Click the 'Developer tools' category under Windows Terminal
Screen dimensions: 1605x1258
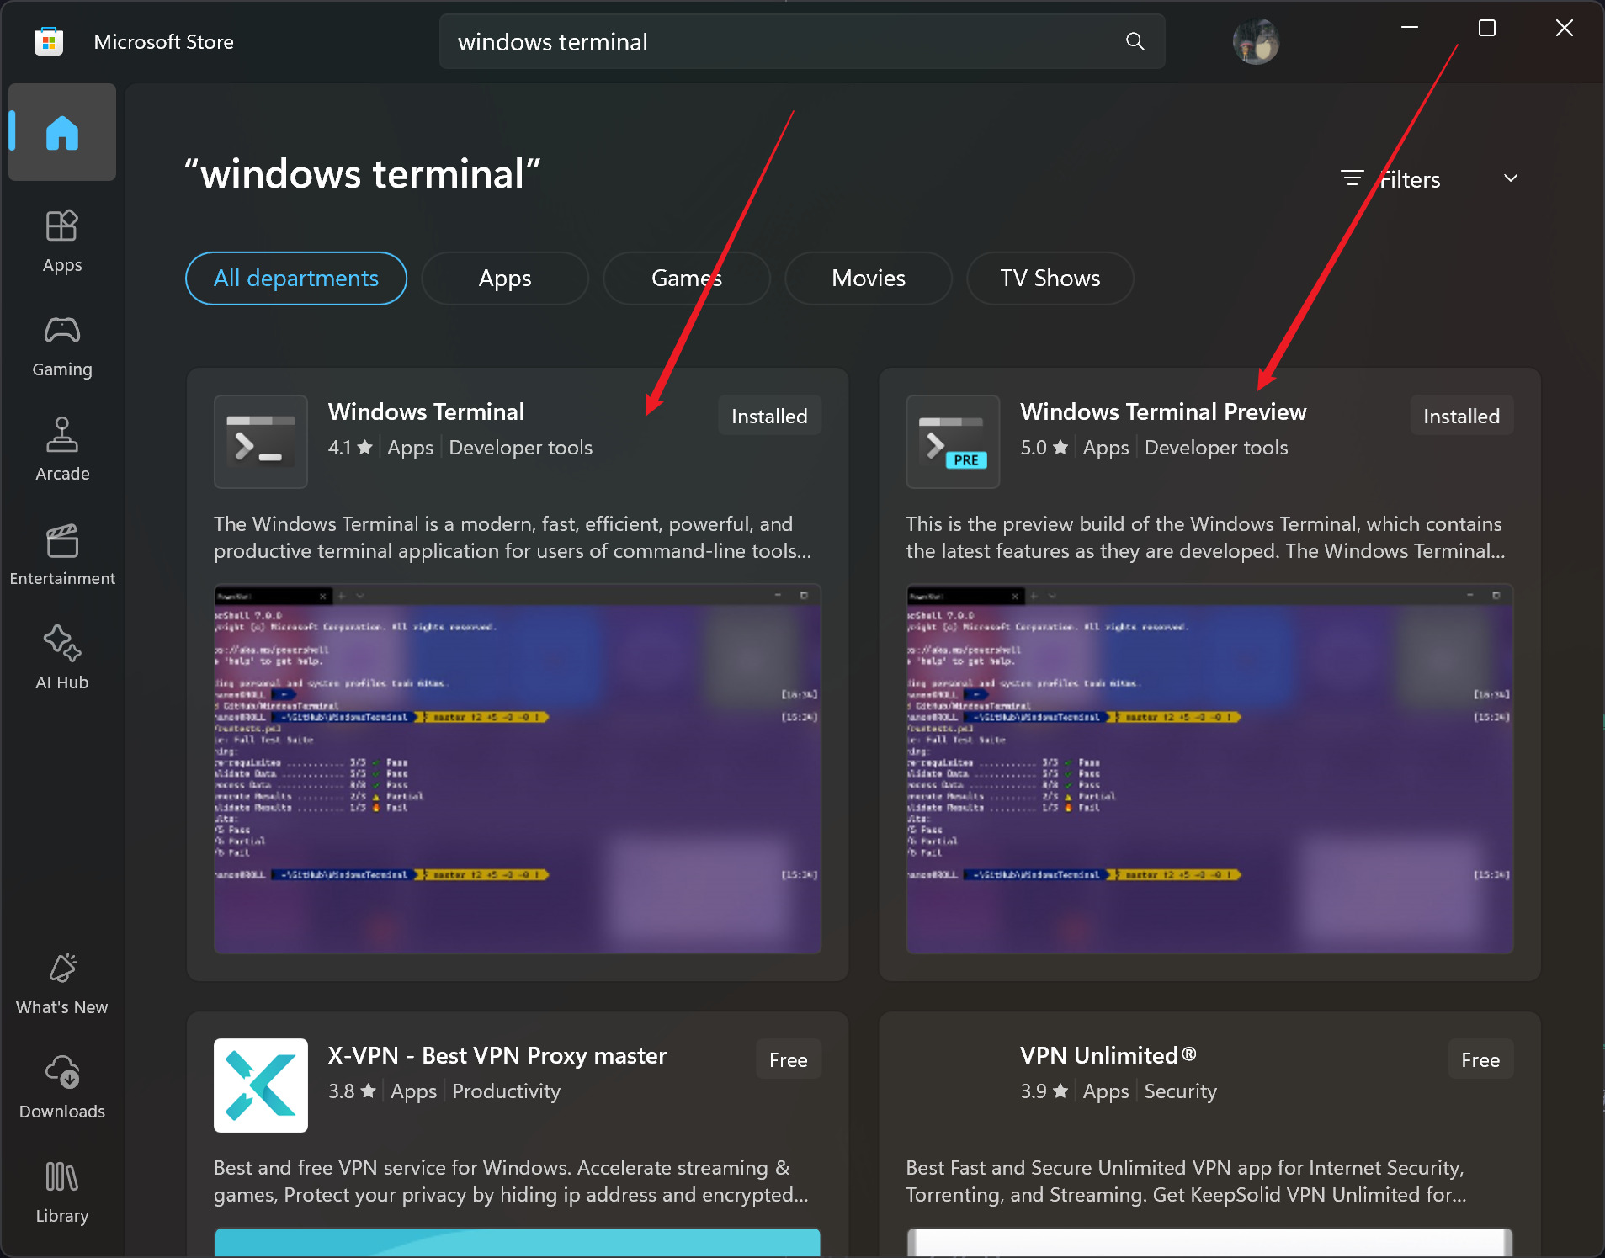tap(521, 448)
